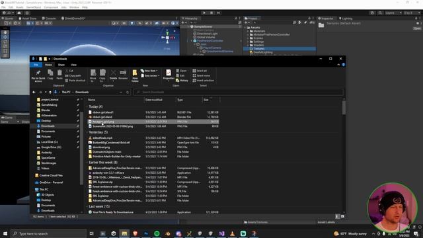Click the Unity Step button
Image resolution: width=423 pixels, height=238 pixels.
219,13
